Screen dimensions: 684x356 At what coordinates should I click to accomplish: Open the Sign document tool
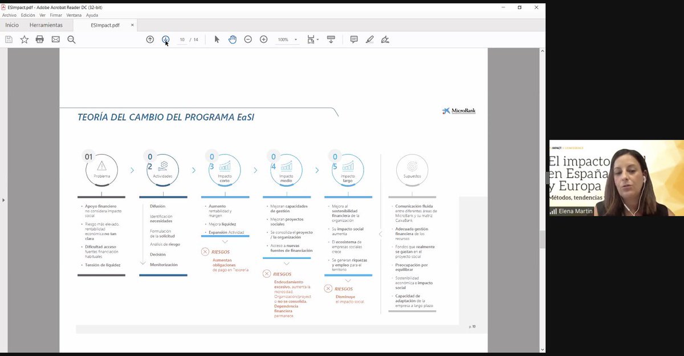[385, 39]
